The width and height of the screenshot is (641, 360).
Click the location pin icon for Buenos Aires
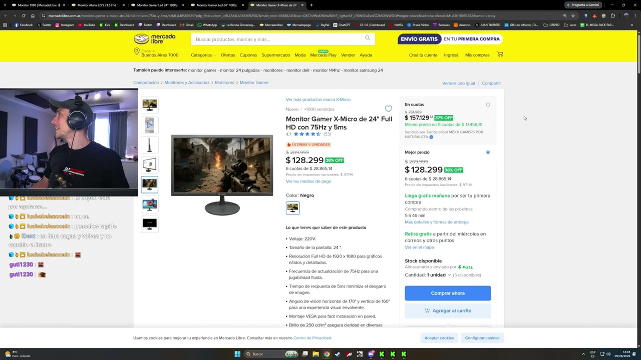136,51
